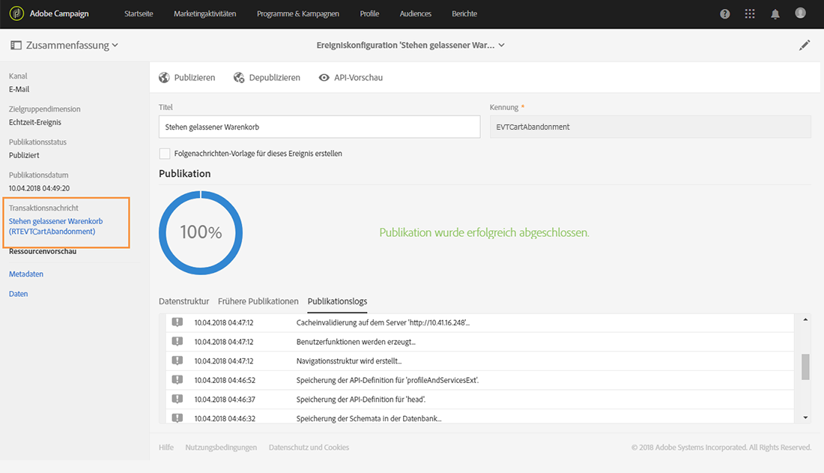
Task: Enable Folgenachrichten-Vorlage checkbox
Action: pyautogui.click(x=165, y=154)
